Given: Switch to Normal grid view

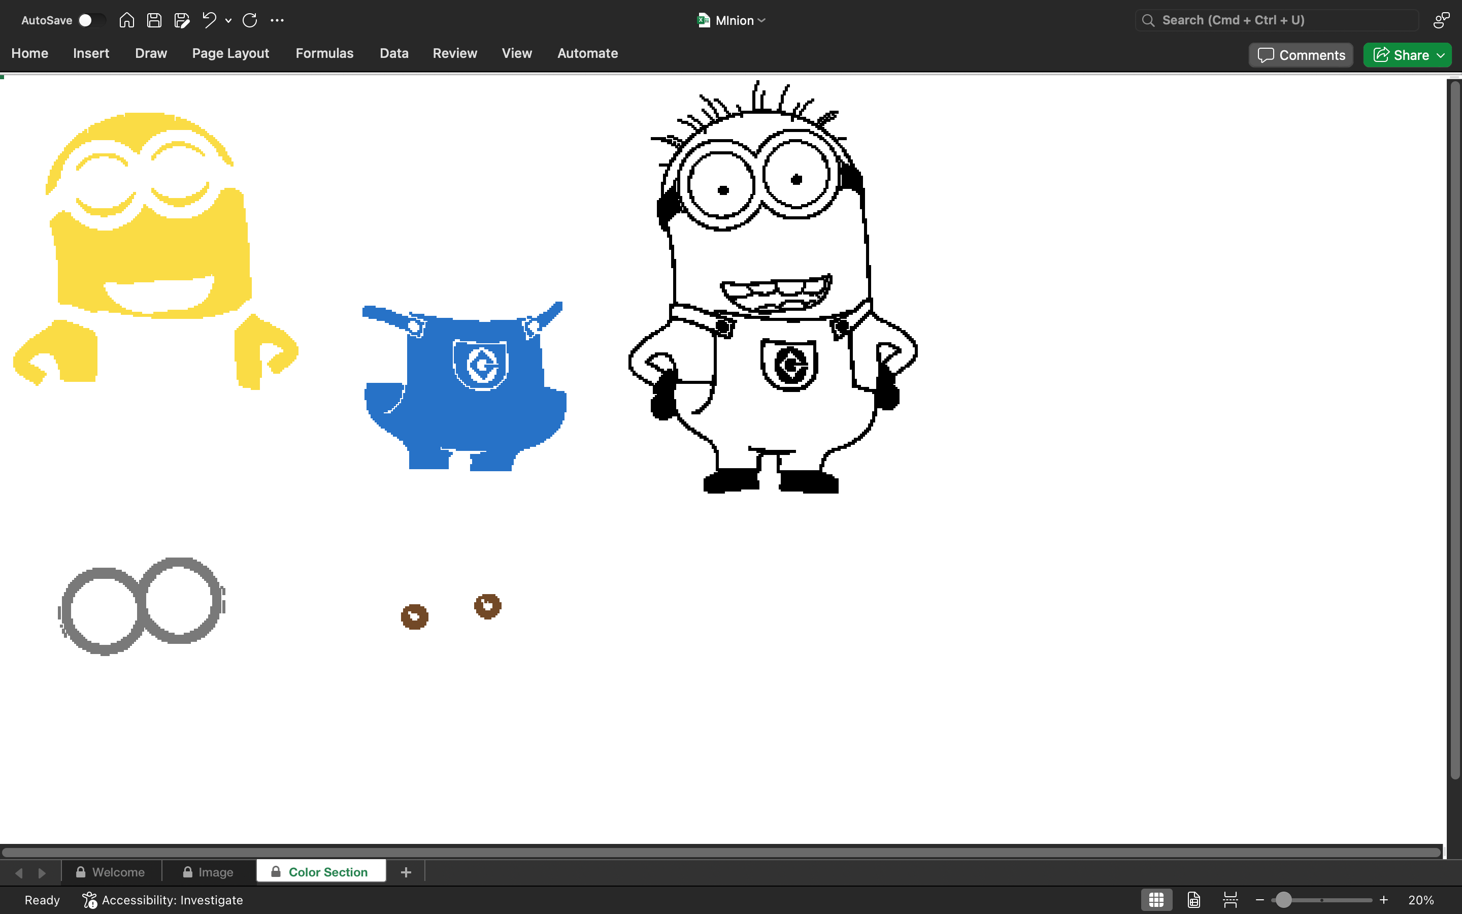Looking at the screenshot, I should 1156,900.
